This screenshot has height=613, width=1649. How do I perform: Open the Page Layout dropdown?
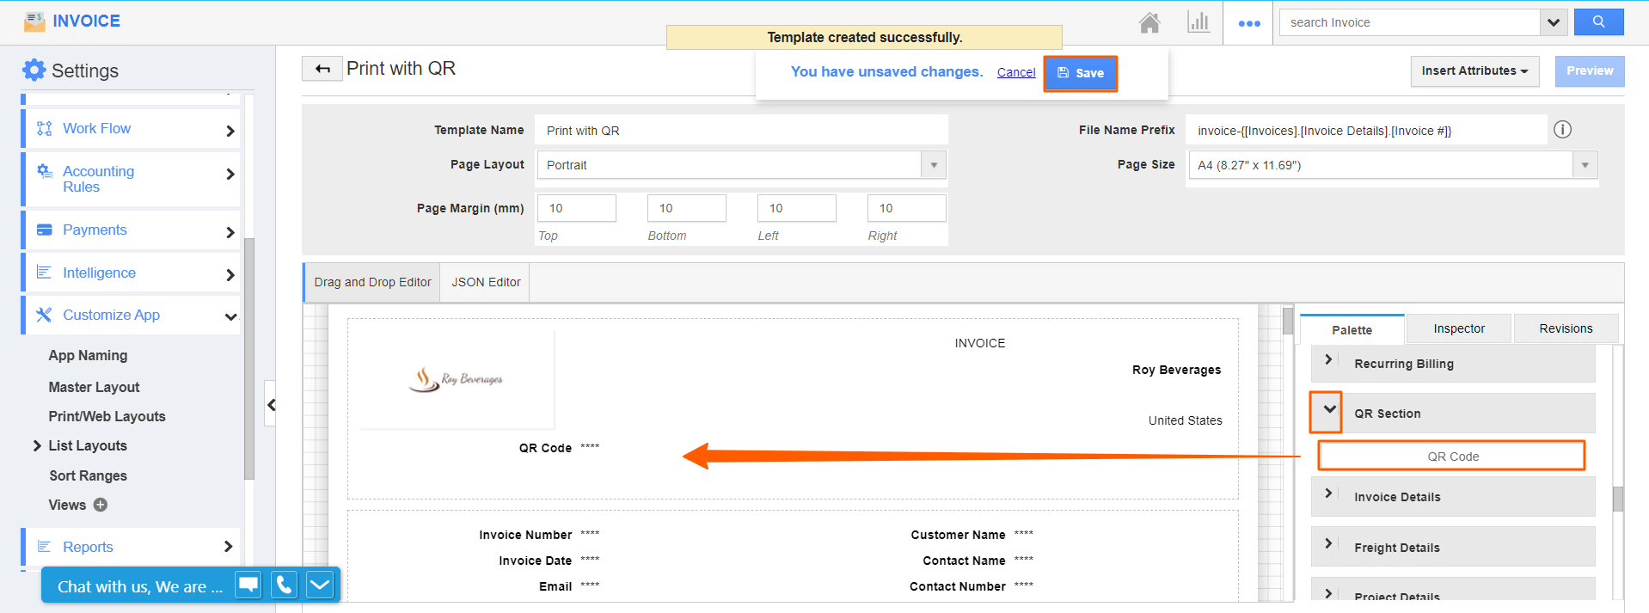(x=933, y=165)
